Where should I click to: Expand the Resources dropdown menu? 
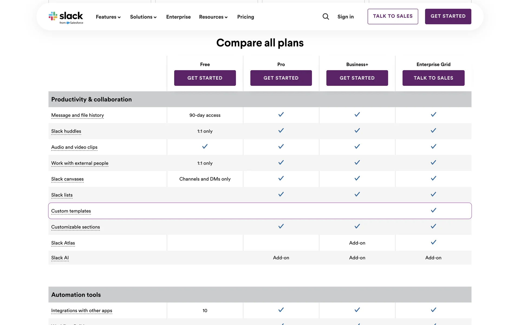pyautogui.click(x=213, y=17)
